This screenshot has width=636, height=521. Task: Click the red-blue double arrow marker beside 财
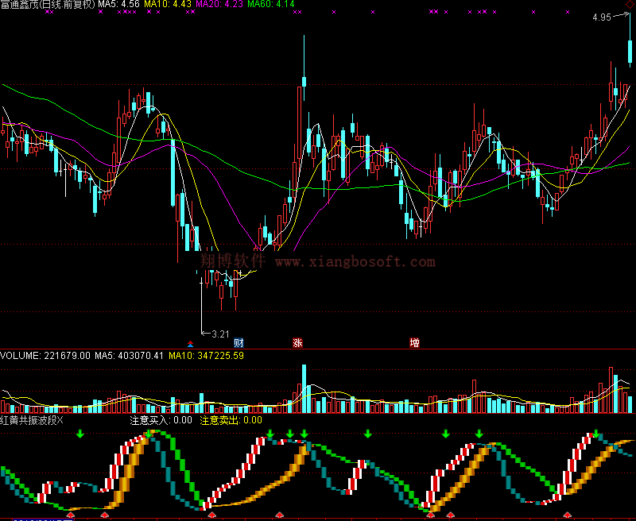(x=191, y=343)
